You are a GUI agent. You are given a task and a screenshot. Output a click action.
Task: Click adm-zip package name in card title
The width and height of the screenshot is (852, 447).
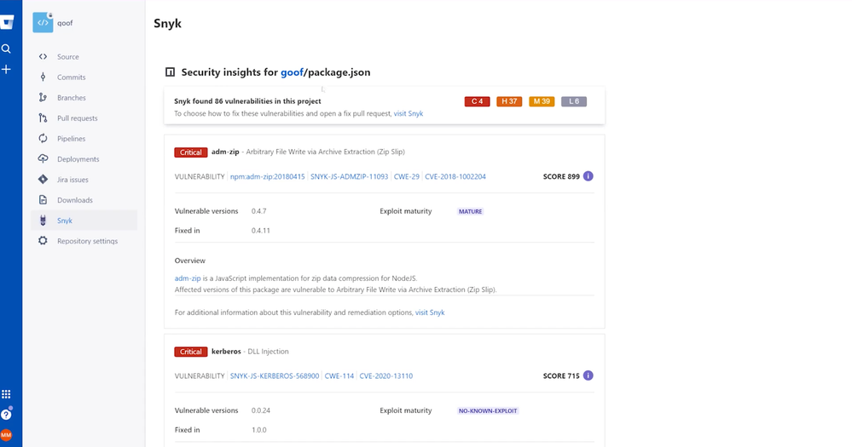[225, 152]
